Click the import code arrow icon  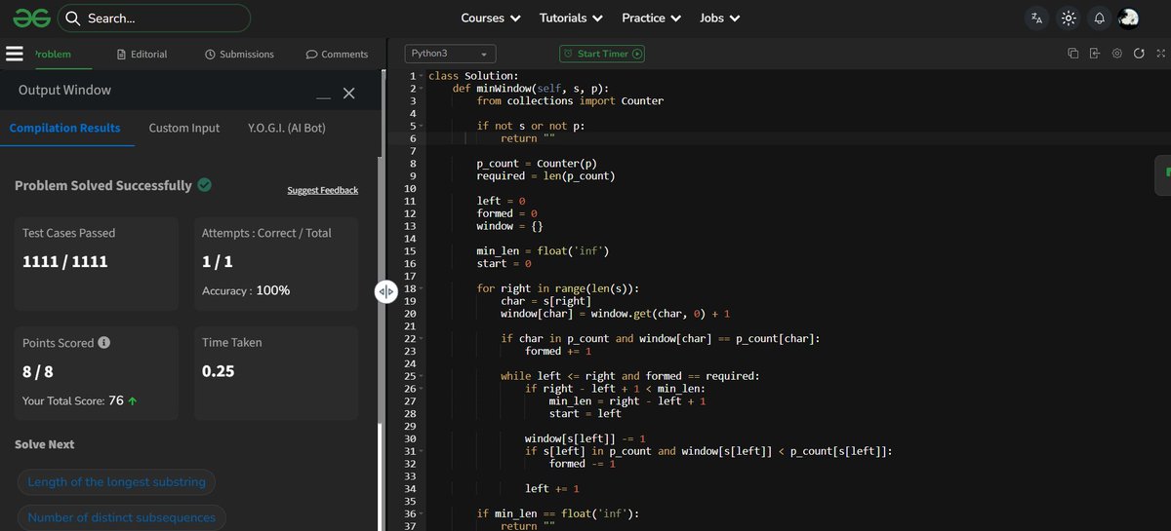coord(1095,54)
